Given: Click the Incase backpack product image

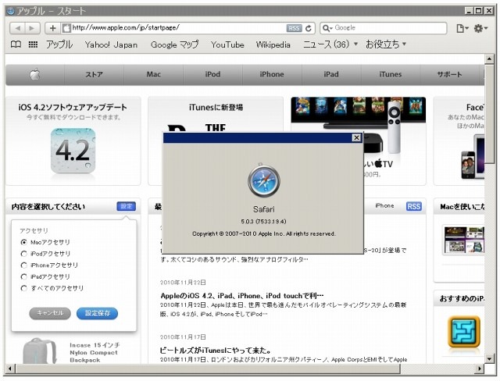Looking at the screenshot, I should tap(41, 351).
